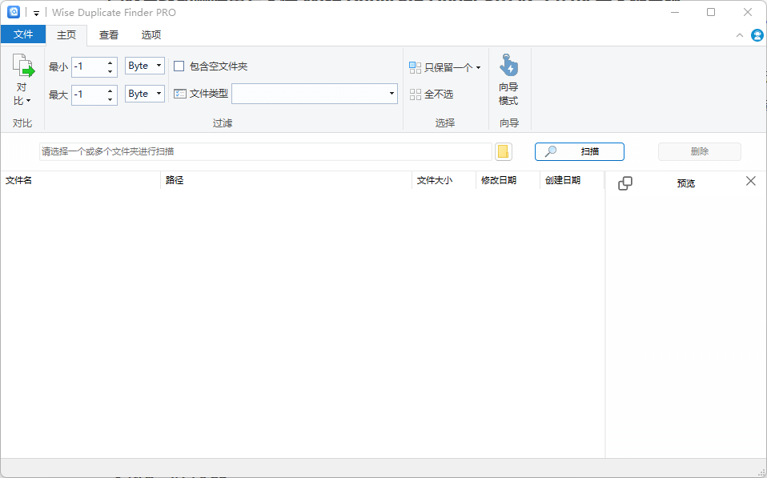Open the user account icon at top right
Image resolution: width=767 pixels, height=478 pixels.
click(x=757, y=35)
